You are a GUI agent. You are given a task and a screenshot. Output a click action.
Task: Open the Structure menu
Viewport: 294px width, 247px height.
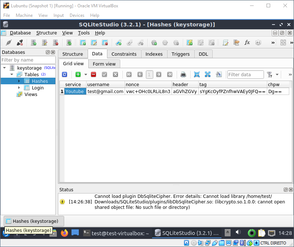[47, 33]
